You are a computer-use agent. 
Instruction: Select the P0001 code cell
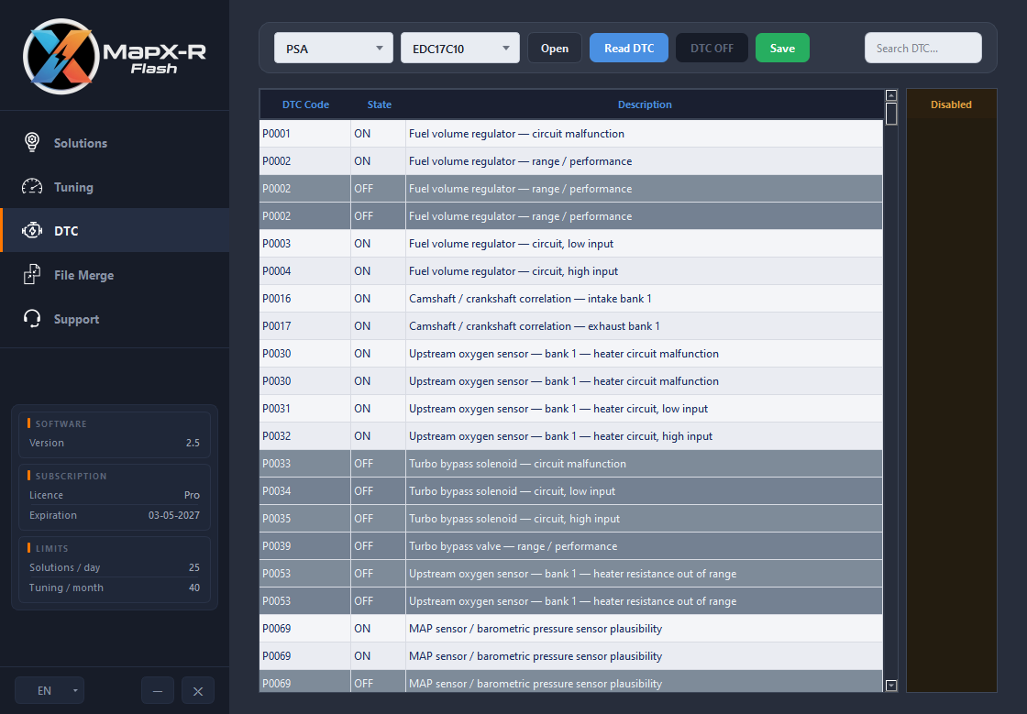coord(305,134)
